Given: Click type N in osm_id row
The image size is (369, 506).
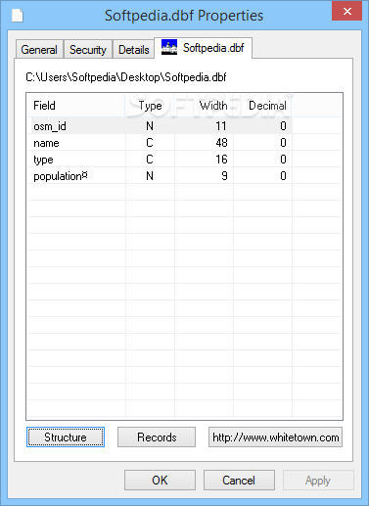Looking at the screenshot, I should [150, 126].
